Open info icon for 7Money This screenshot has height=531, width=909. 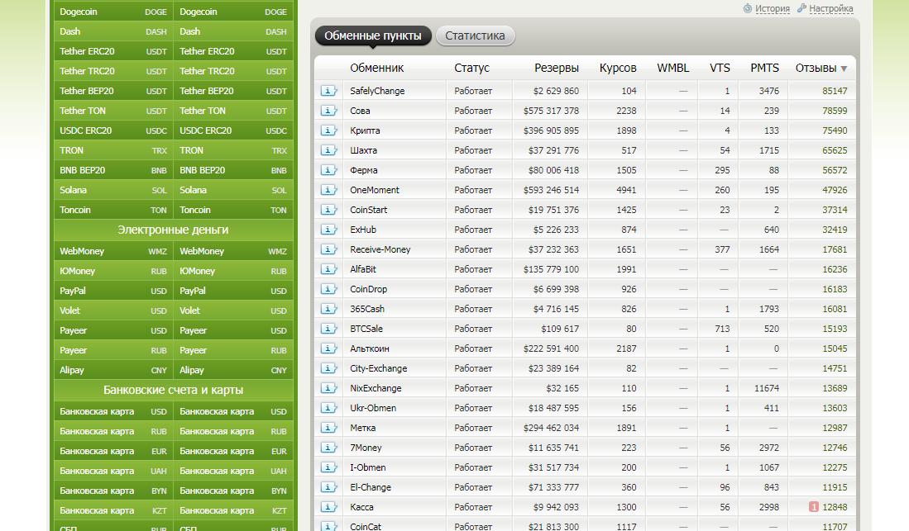[x=328, y=448]
